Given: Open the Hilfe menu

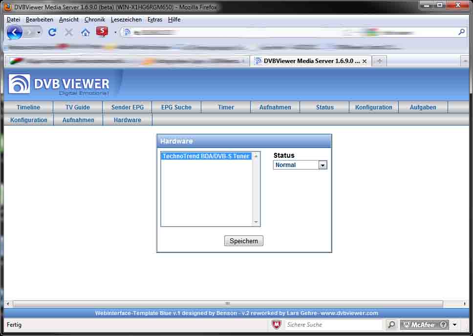Looking at the screenshot, I should pyautogui.click(x=174, y=20).
